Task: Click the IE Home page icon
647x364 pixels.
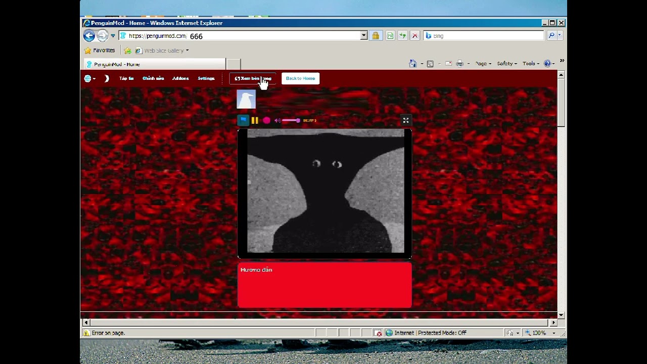Action: [413, 64]
